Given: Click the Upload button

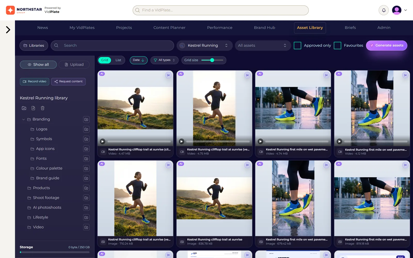Looking at the screenshot, I should point(74,64).
